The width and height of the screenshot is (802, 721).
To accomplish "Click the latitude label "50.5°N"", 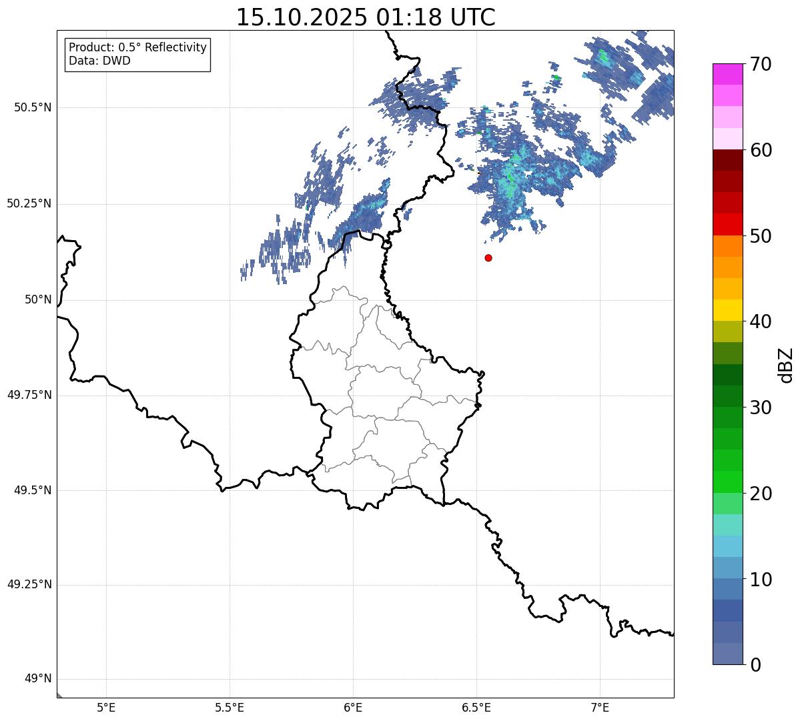I will click(x=33, y=107).
